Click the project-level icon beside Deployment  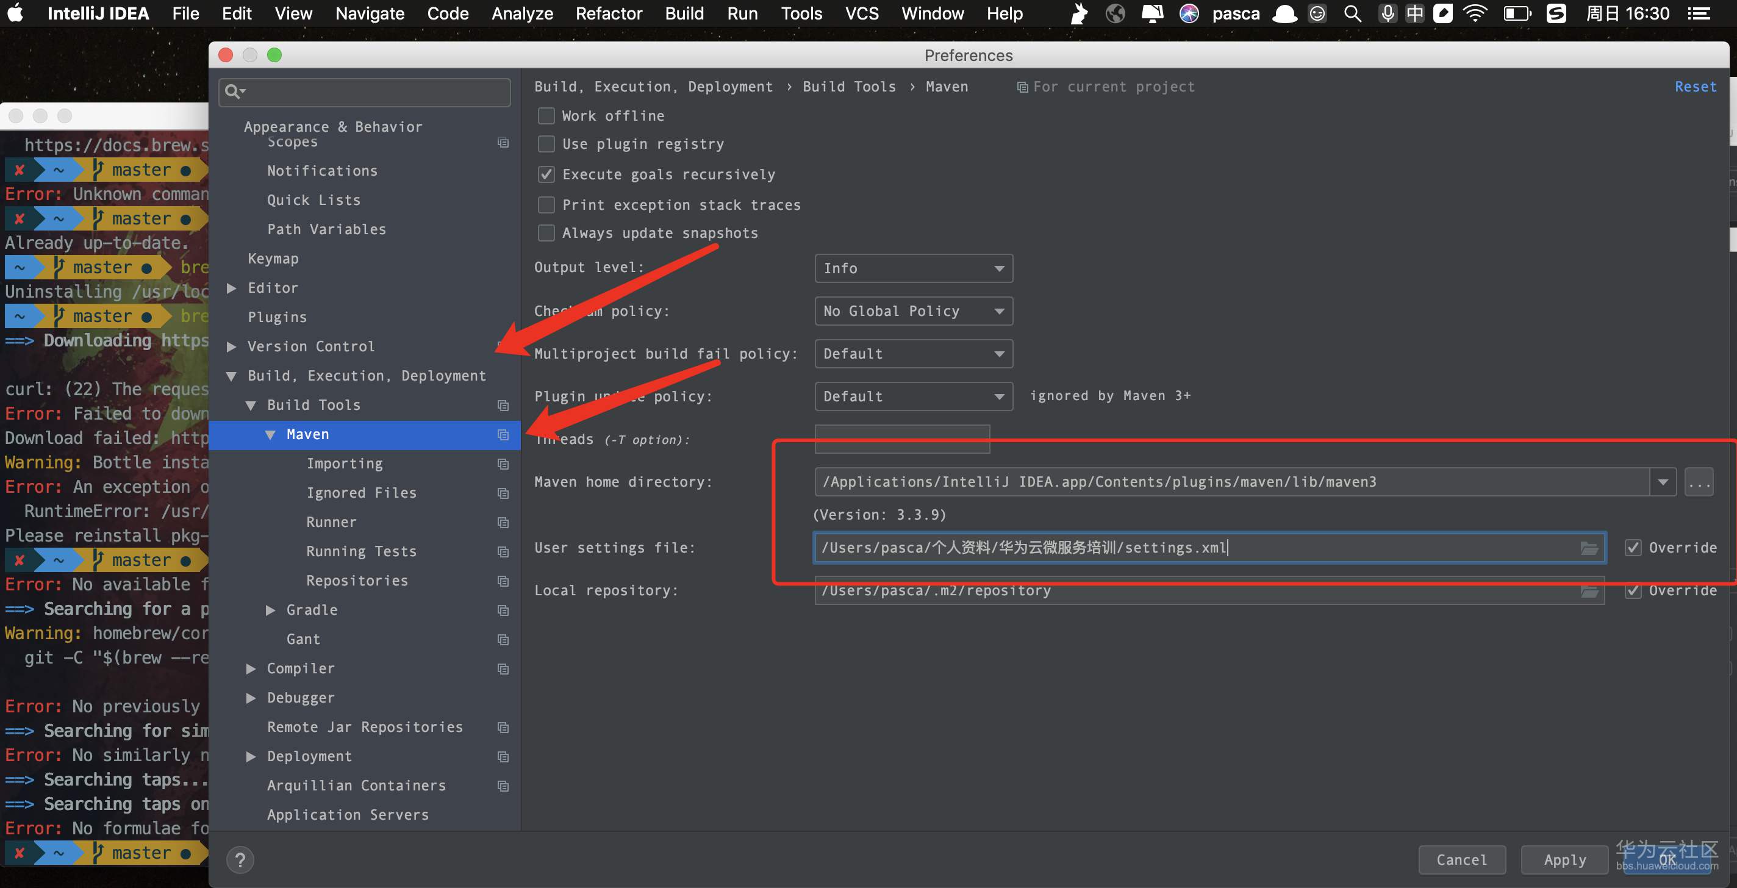(x=503, y=756)
